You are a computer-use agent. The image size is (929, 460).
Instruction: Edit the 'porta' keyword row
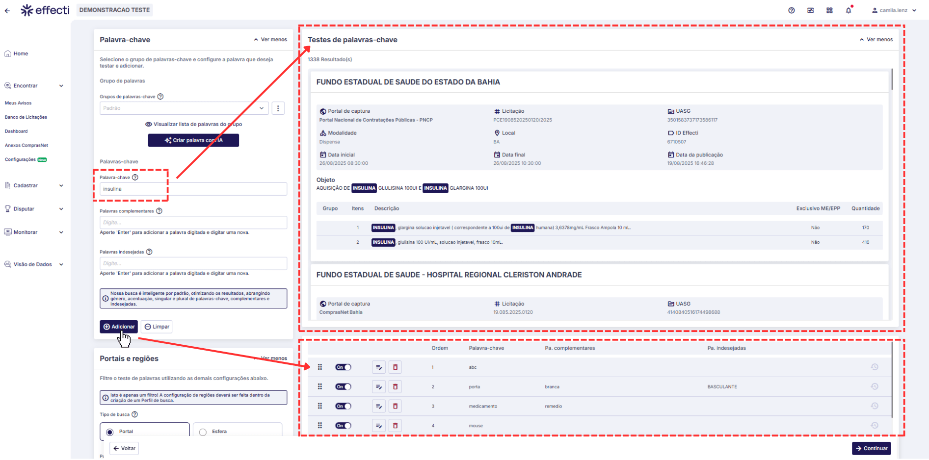[378, 387]
